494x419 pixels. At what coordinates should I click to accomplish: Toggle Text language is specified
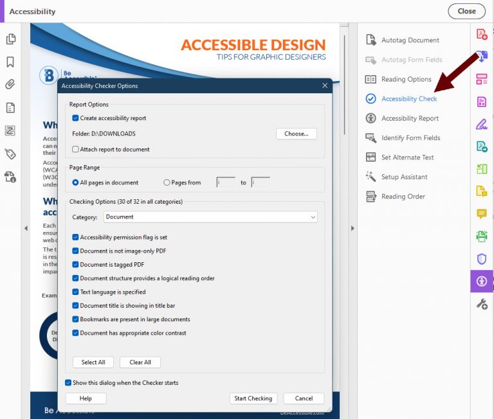[x=75, y=292]
